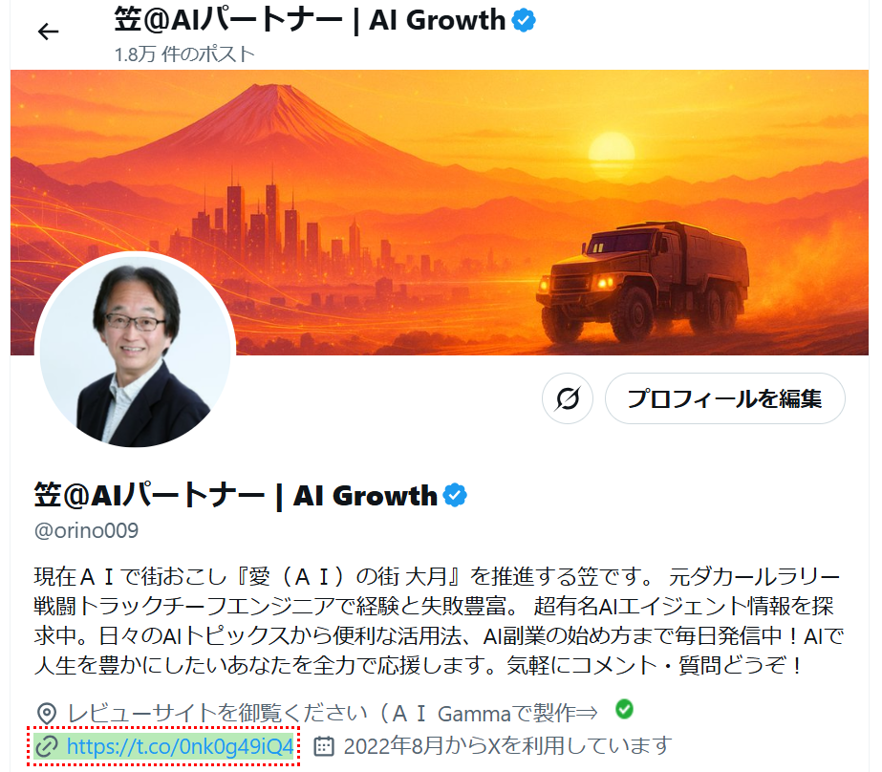Click the 1.8万 件のポスト count
Screen dimensions: 882x772
tap(184, 54)
